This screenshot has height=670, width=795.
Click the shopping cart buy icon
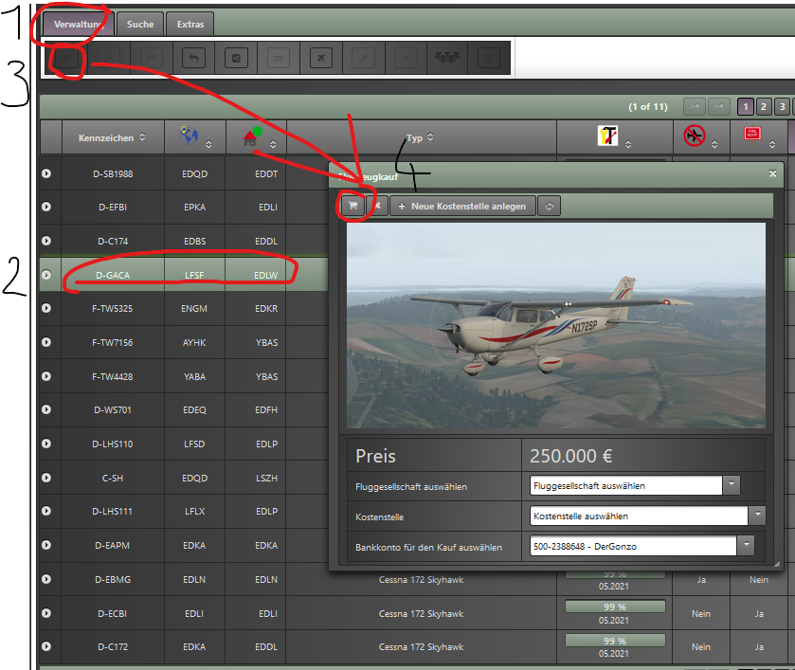point(352,206)
